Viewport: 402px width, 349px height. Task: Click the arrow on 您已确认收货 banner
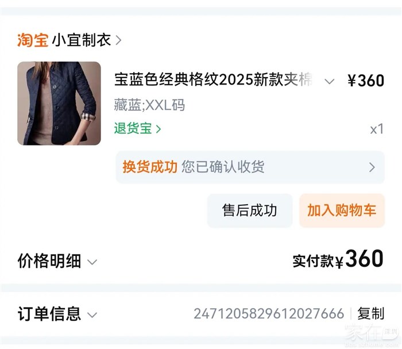click(372, 167)
